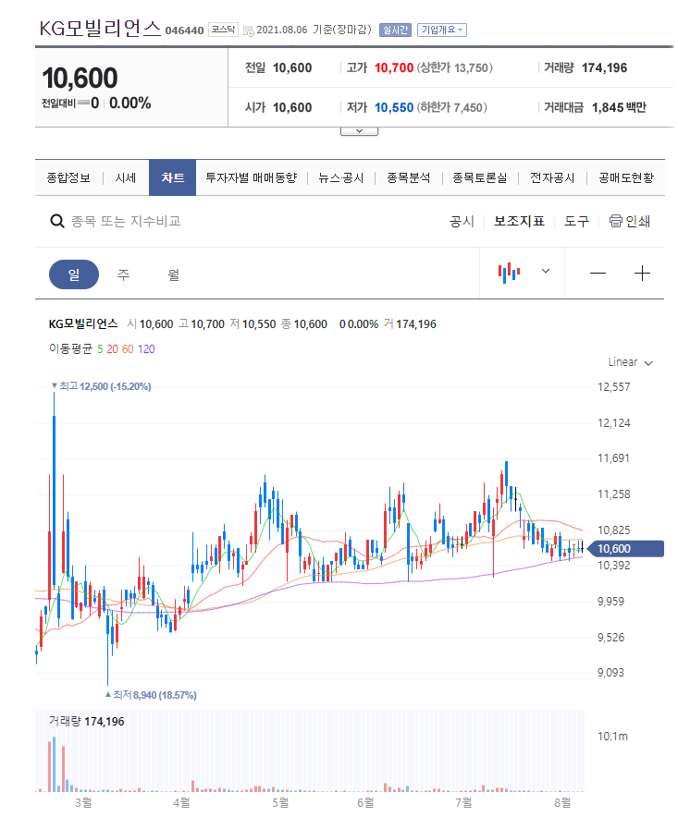Screen dimensions: 678x829
Task: Click the 인쇄 print label
Action: point(637,221)
